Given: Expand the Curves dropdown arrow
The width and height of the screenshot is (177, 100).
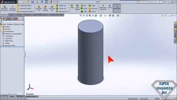Looking at the screenshot, I should (x=110, y=12).
